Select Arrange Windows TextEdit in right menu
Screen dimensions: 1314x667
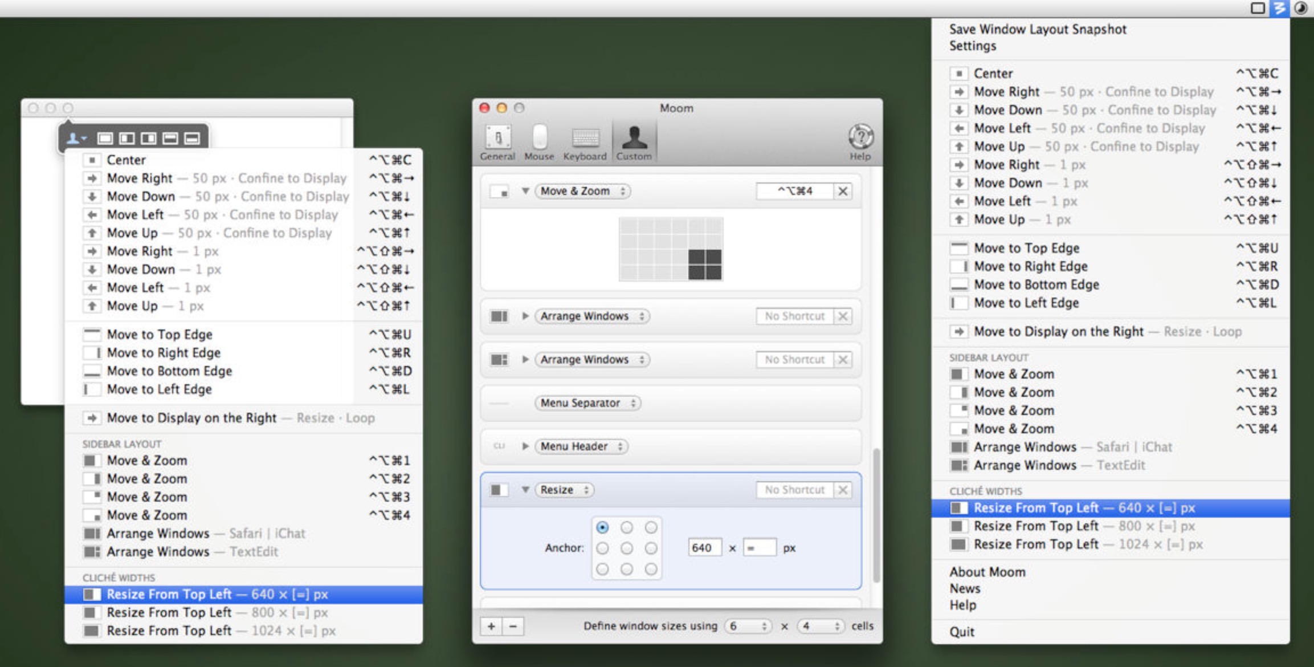pos(1111,465)
